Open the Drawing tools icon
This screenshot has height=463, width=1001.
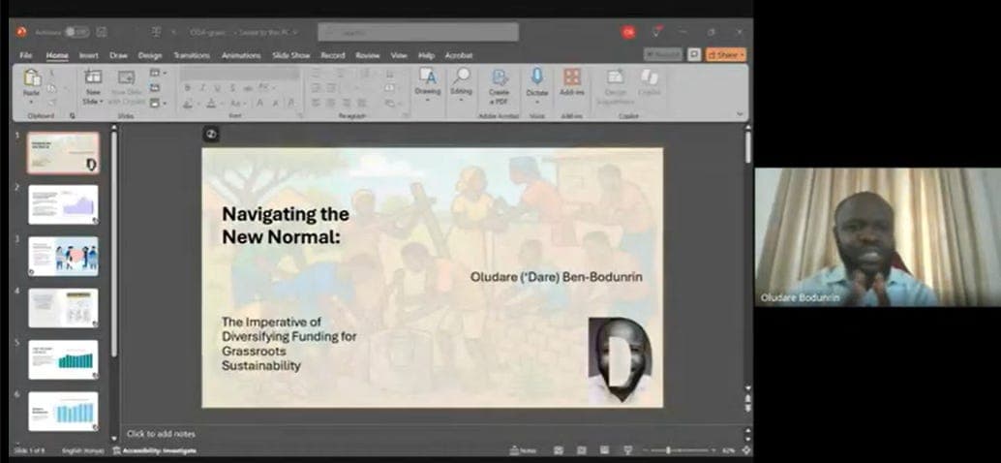pos(427,77)
